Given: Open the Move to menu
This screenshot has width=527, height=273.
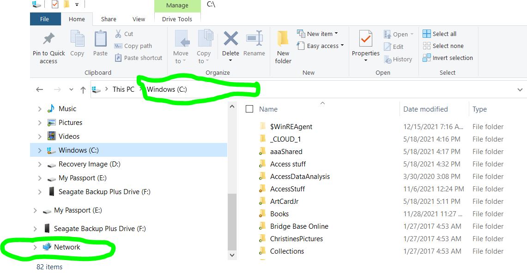Looking at the screenshot, I should click(x=181, y=47).
